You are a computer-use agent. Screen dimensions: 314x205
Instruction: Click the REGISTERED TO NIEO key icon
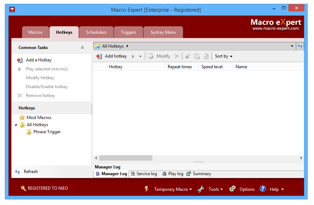[23, 188]
